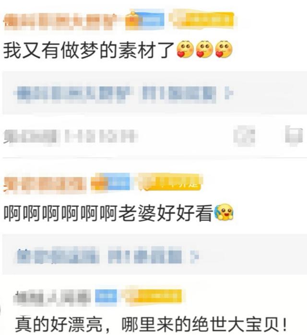Image resolution: width=307 pixels, height=335 pixels.
Task: Expand replies arrow below 我又有做梦的素材了
Action: coord(229,93)
